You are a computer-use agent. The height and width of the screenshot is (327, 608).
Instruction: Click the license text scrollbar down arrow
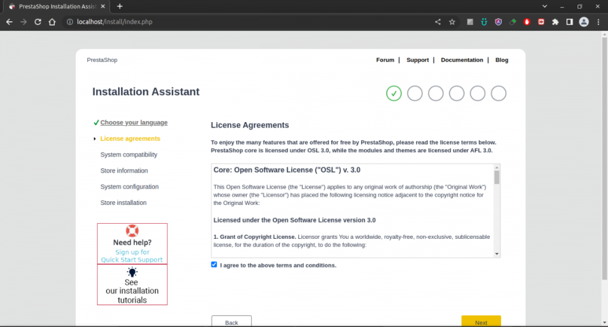point(497,253)
